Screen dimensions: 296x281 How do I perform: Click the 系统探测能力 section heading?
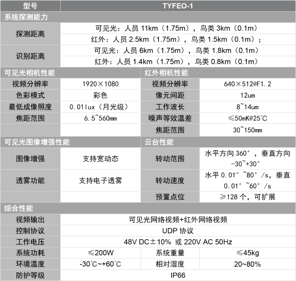pyautogui.click(x=26, y=17)
